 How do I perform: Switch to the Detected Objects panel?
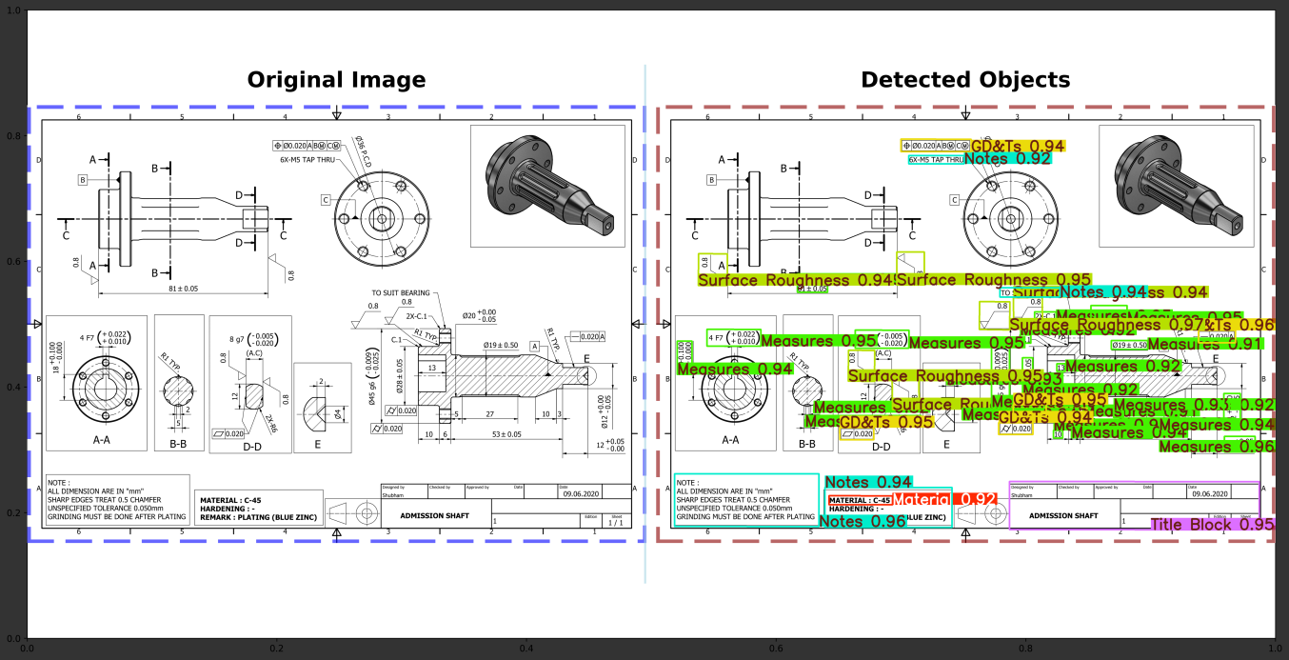coord(965,80)
